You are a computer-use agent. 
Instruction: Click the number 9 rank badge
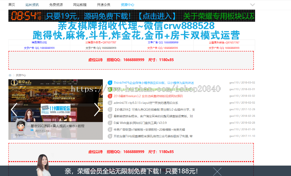tap(110, 136)
